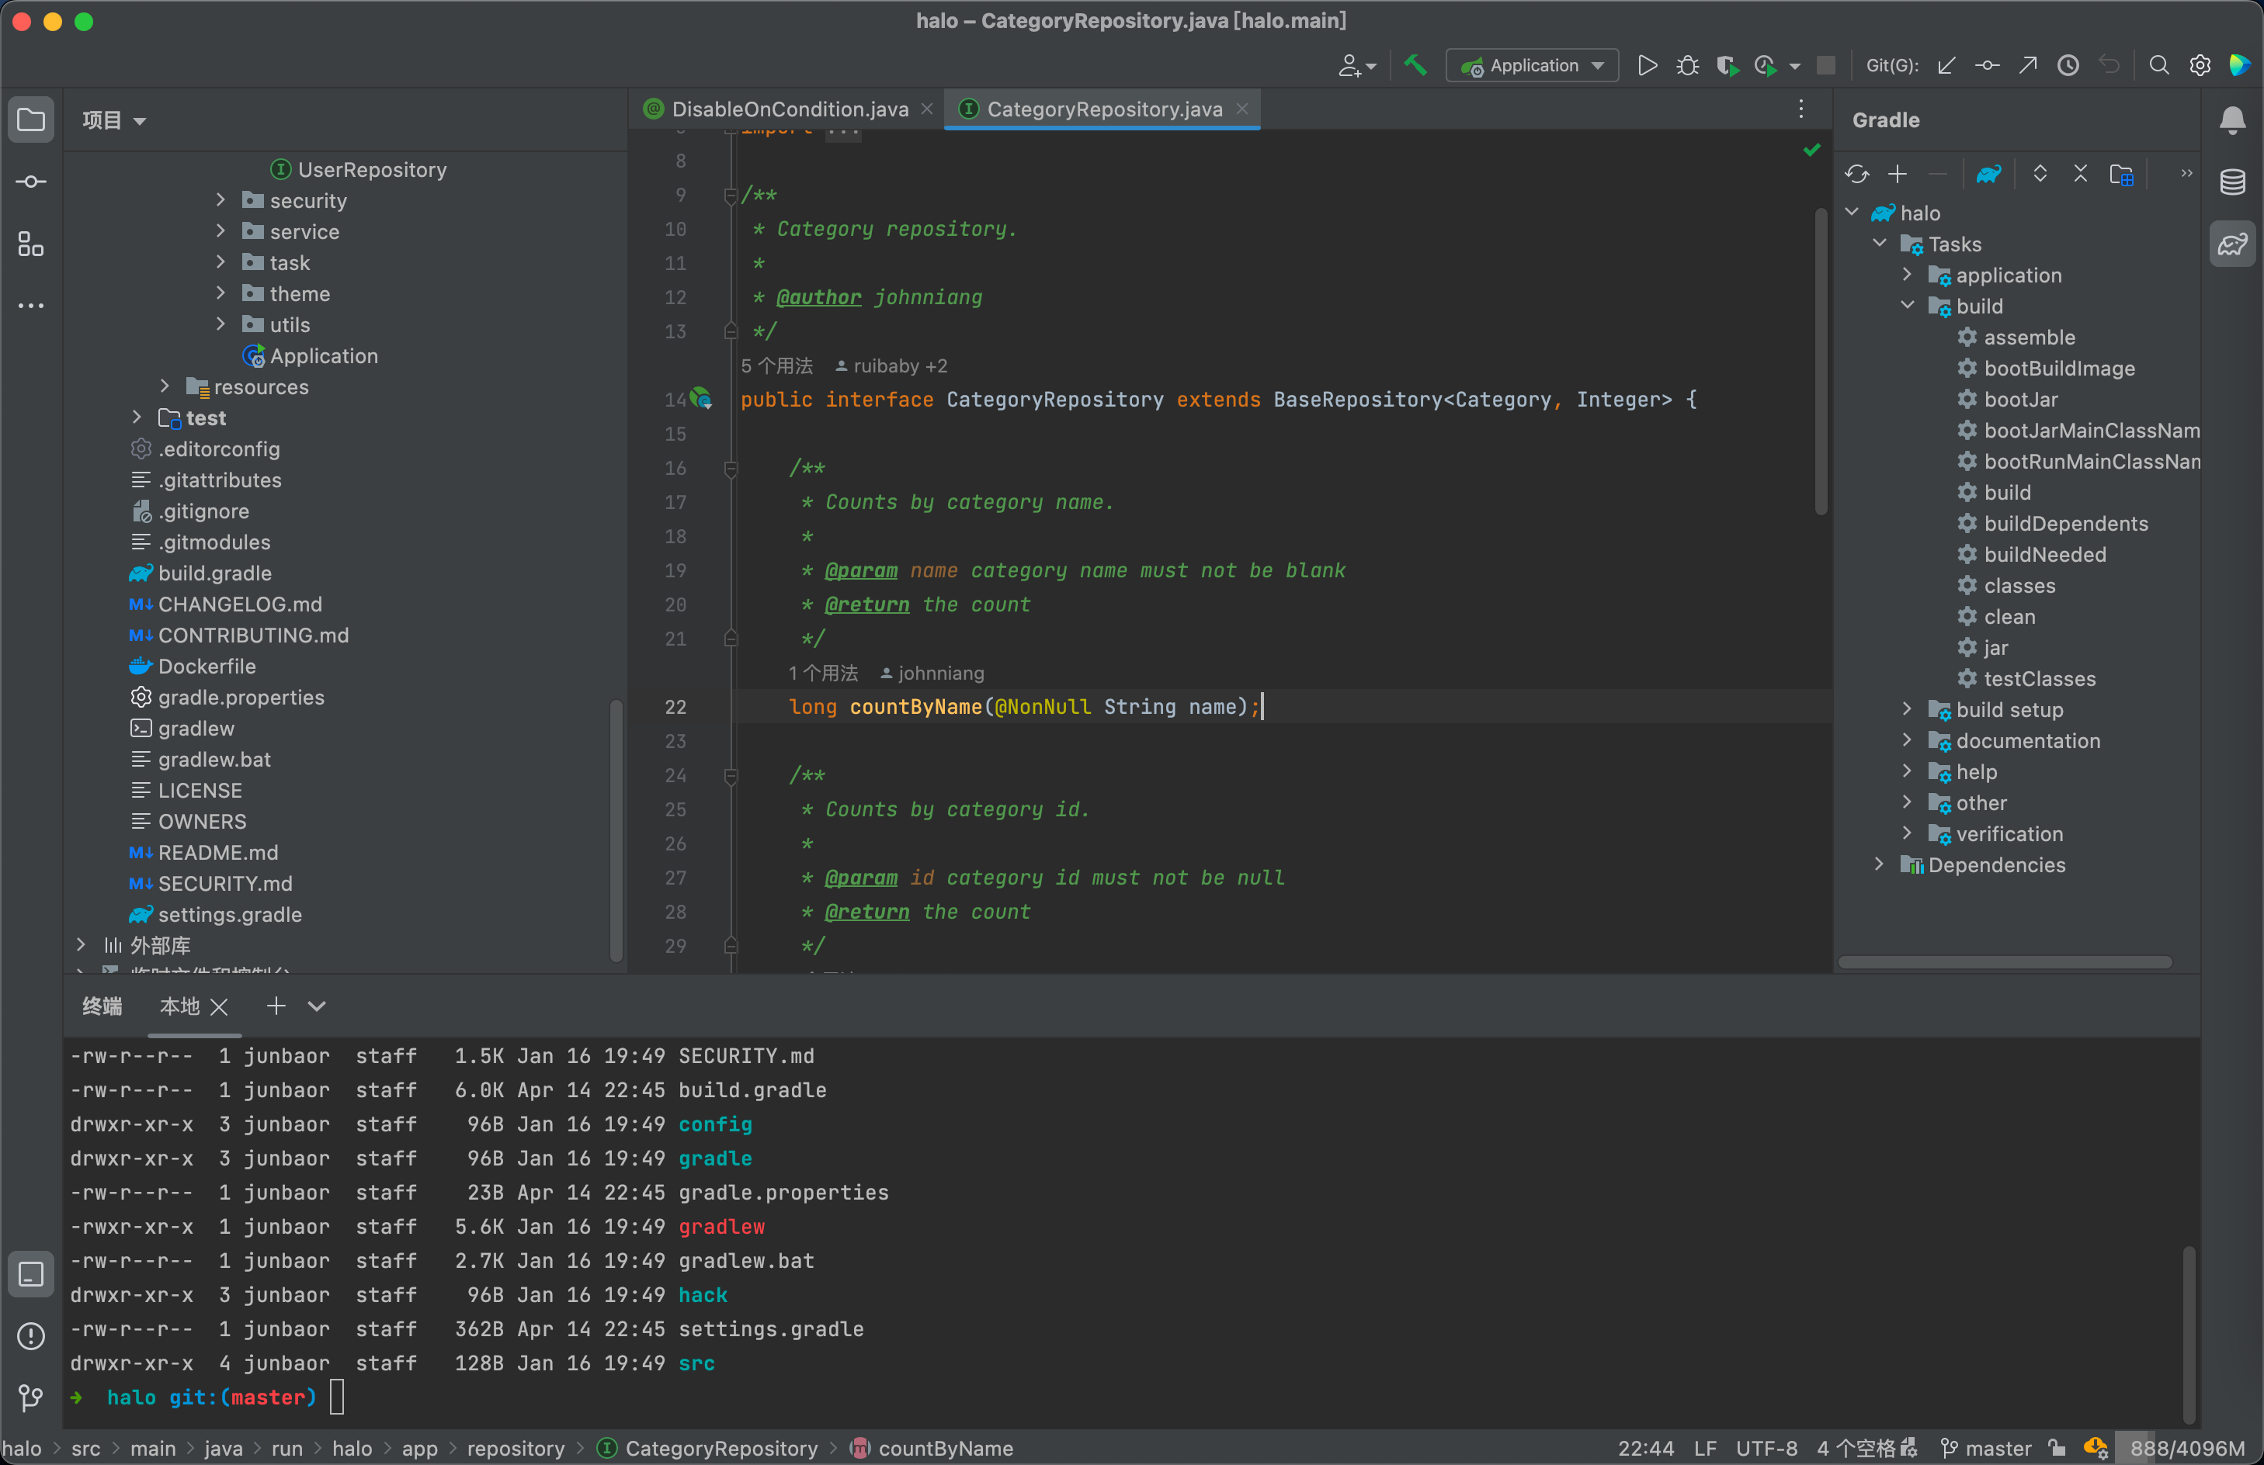Click the Debug bug icon
This screenshot has width=2264, height=1465.
pyautogui.click(x=1688, y=66)
